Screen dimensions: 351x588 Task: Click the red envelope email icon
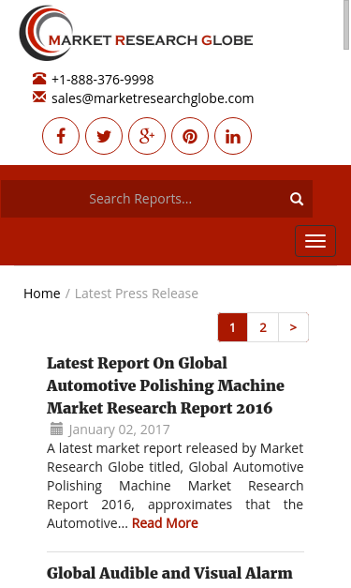(39, 97)
